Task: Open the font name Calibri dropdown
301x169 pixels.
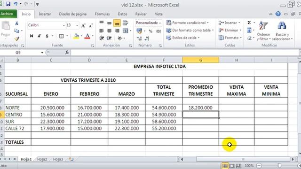Action: coord(64,25)
